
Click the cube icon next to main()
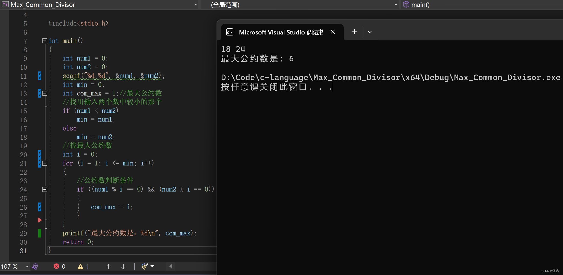(406, 4)
